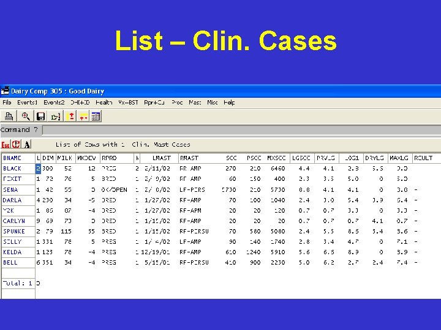Open the Proc menu
This screenshot has width=441, height=330.
click(x=177, y=103)
